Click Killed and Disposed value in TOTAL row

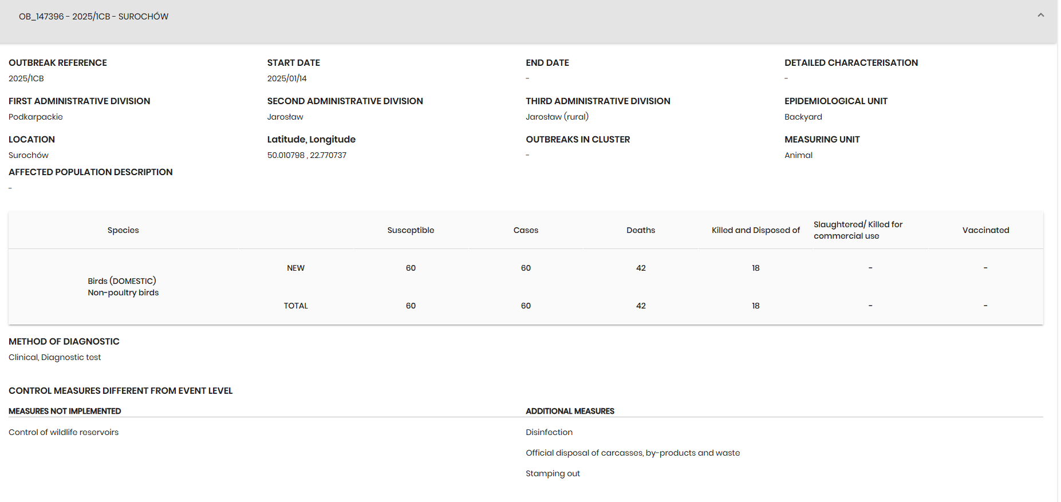coord(755,306)
